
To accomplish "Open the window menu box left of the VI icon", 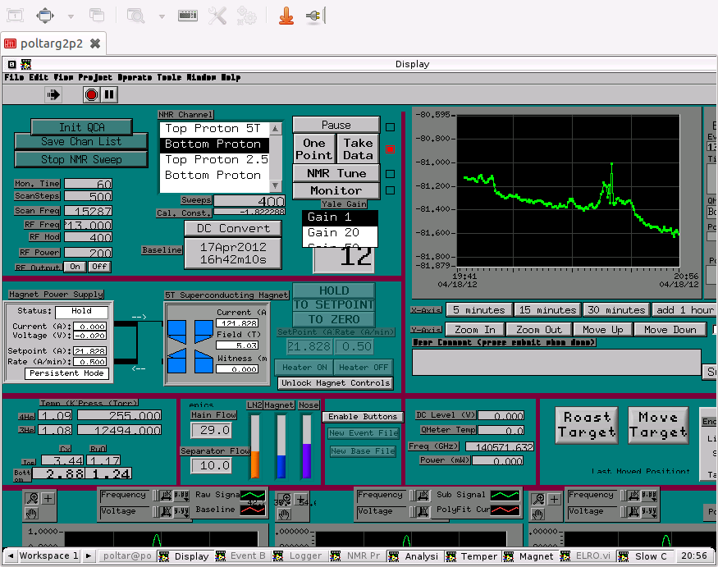I will coord(12,64).
